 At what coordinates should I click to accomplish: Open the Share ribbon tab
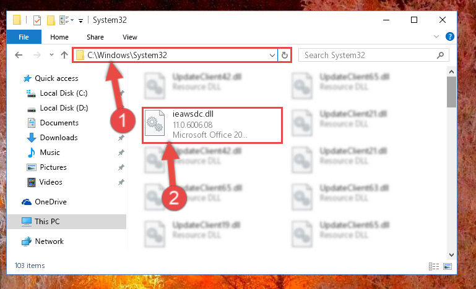[95, 37]
